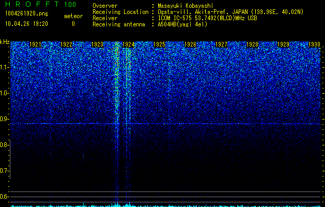Click the 1930 time marker
Image resolution: width=325 pixels, height=207 pixels.
tap(314, 45)
